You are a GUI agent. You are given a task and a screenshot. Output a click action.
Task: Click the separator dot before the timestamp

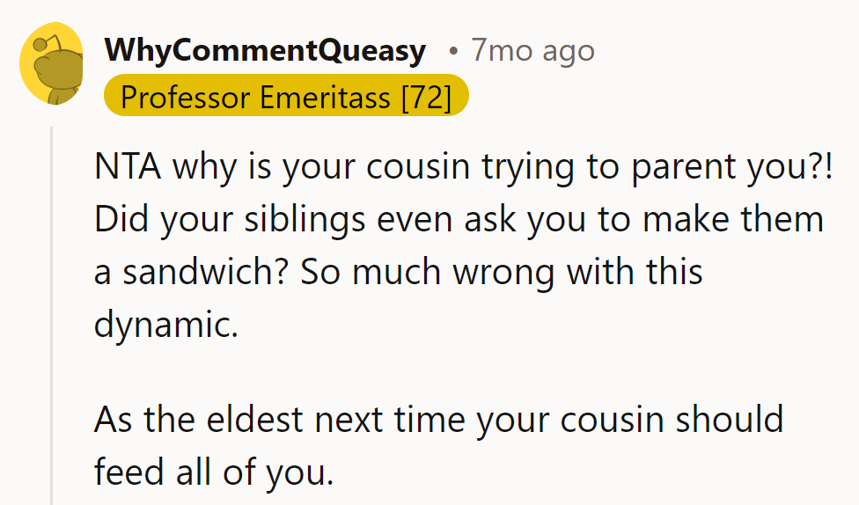(453, 51)
